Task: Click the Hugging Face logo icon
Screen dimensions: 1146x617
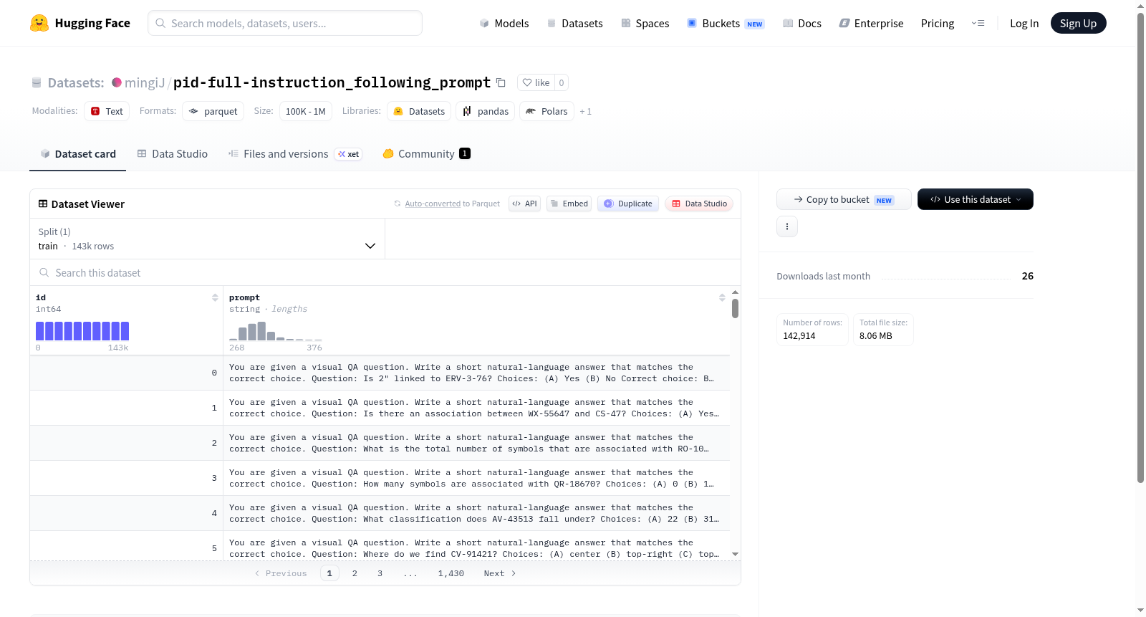Action: coord(39,23)
